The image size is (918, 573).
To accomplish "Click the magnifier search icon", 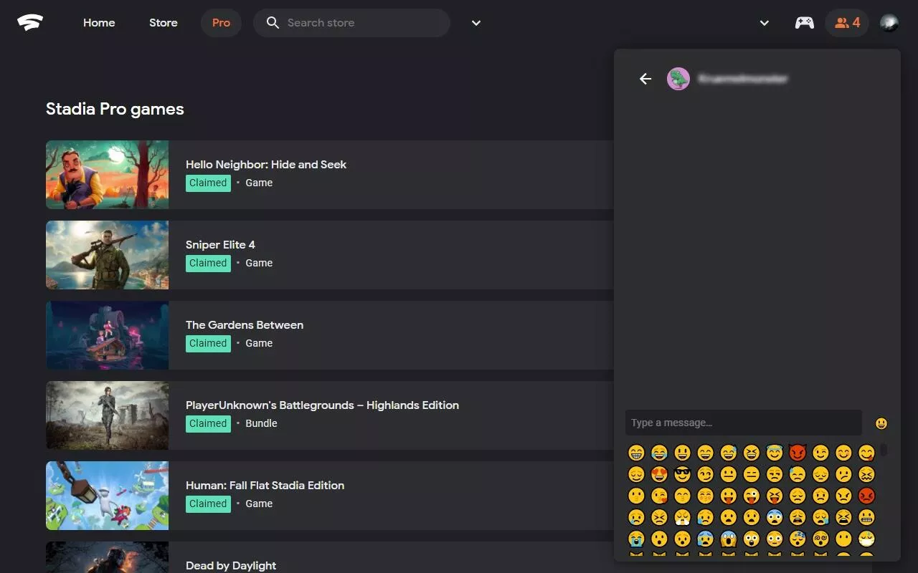I will [273, 23].
